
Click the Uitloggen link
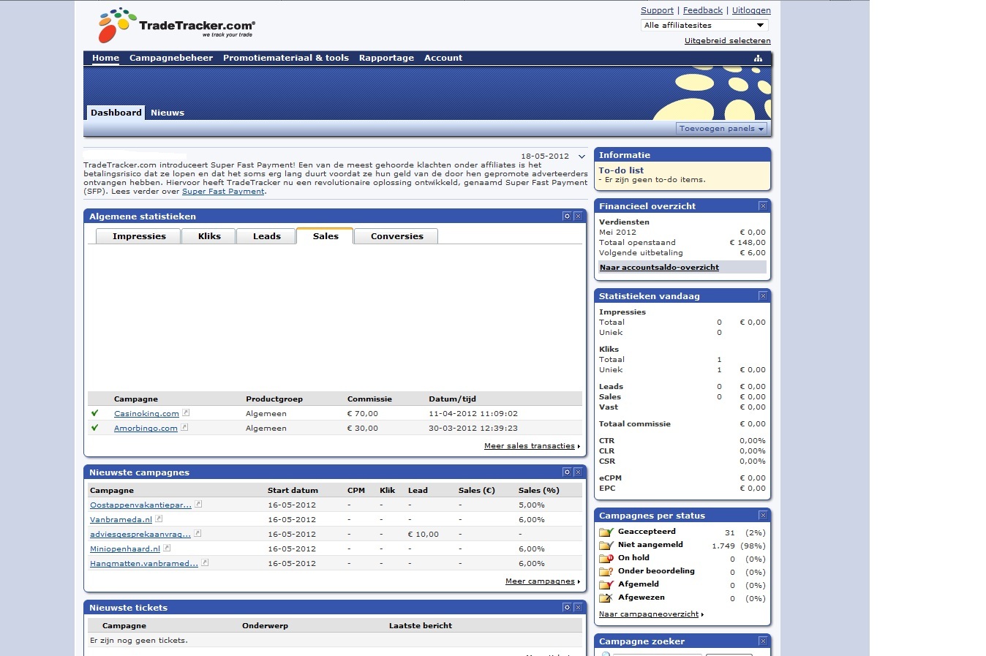point(751,10)
